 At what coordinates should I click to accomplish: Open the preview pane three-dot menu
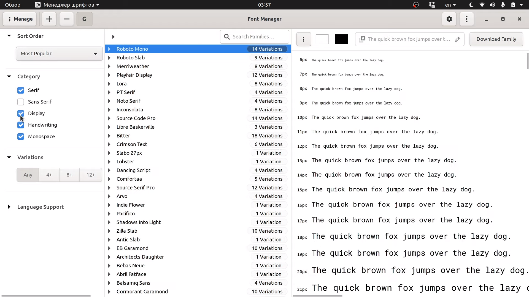pyautogui.click(x=304, y=39)
